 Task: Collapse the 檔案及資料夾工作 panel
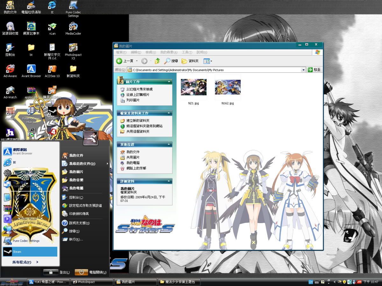169,113
